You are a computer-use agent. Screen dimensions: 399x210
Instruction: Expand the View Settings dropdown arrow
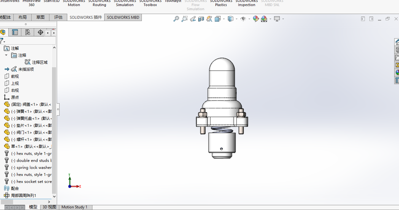click(x=283, y=19)
